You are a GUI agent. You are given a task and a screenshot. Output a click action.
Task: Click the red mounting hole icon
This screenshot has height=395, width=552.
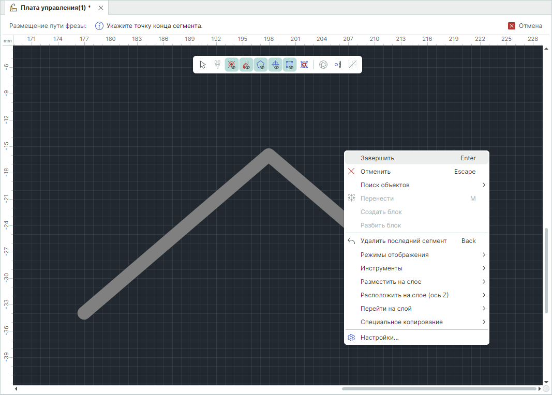click(x=304, y=65)
